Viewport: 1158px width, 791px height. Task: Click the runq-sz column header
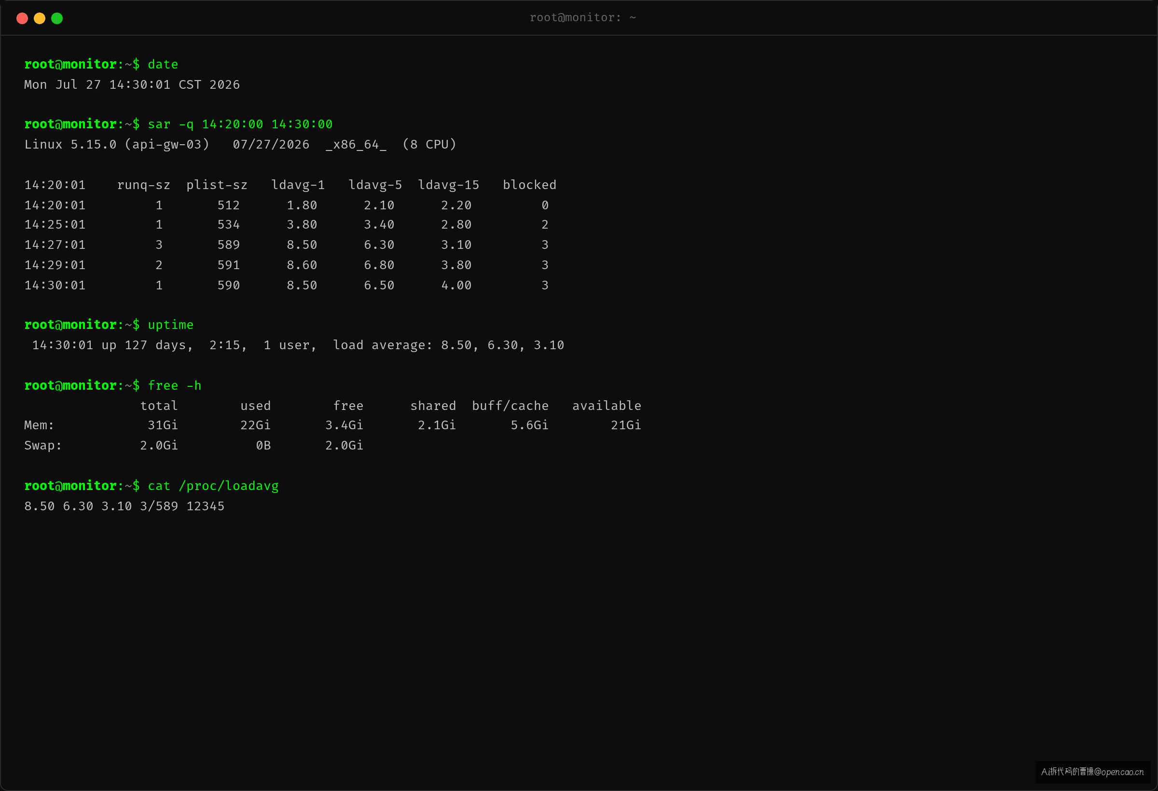click(x=143, y=185)
